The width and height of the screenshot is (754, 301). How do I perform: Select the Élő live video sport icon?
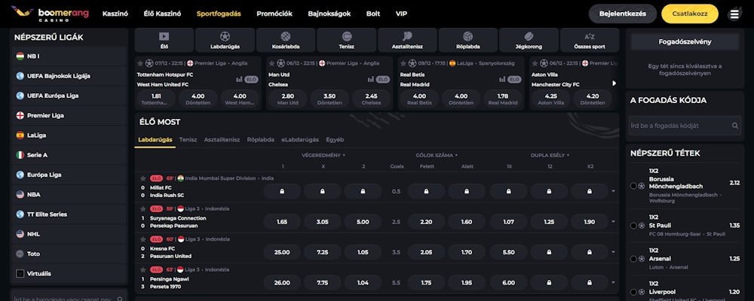(x=164, y=40)
